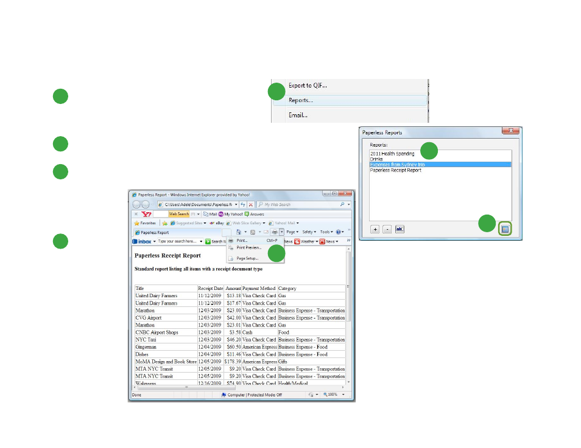Screen dimensions: 581x448
Task: Click the browser forward arrow button
Action: point(146,204)
